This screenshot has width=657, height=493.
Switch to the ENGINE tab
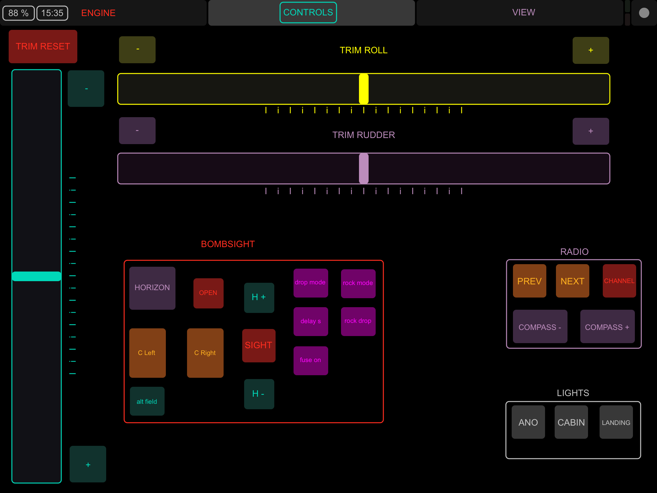pos(98,13)
